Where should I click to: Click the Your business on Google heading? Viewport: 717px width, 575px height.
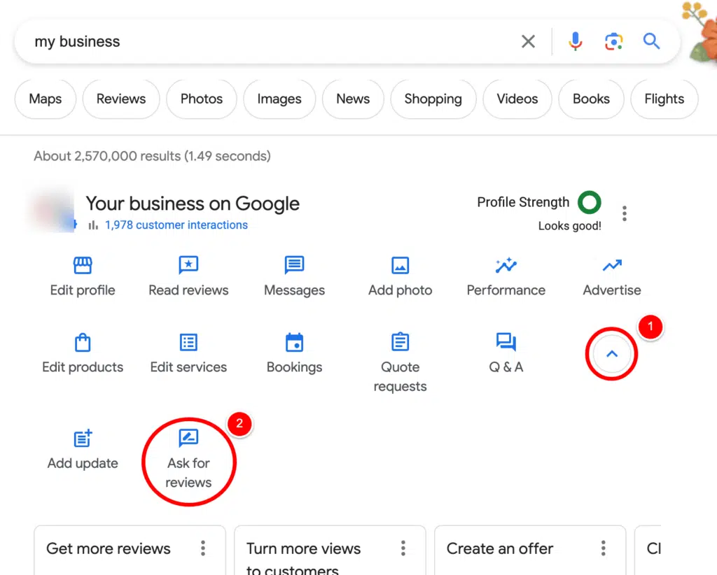click(193, 204)
